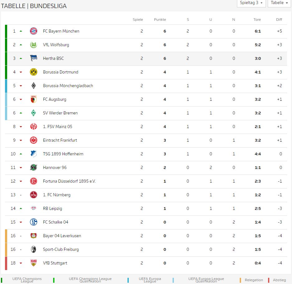The height and width of the screenshot is (284, 292).
Task: Click the FC Schalke 04 emblem
Action: [x=34, y=222]
